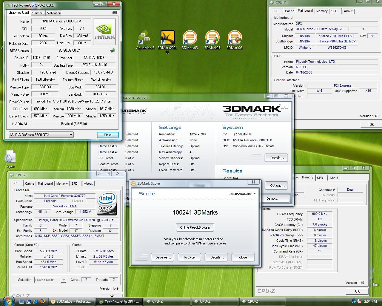
Task: Click Switch between windows quick launch icon
Action: pyautogui.click(x=29, y=301)
